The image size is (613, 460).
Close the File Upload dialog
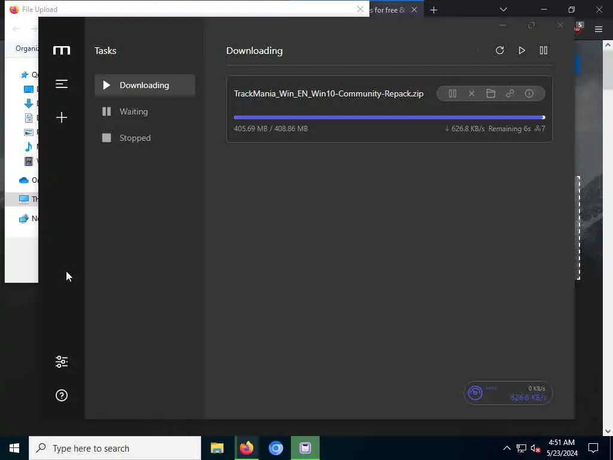(x=360, y=10)
